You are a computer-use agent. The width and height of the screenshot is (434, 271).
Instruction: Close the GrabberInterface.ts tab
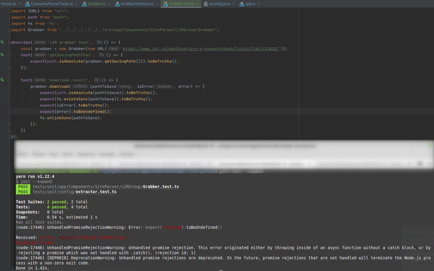[x=157, y=4]
